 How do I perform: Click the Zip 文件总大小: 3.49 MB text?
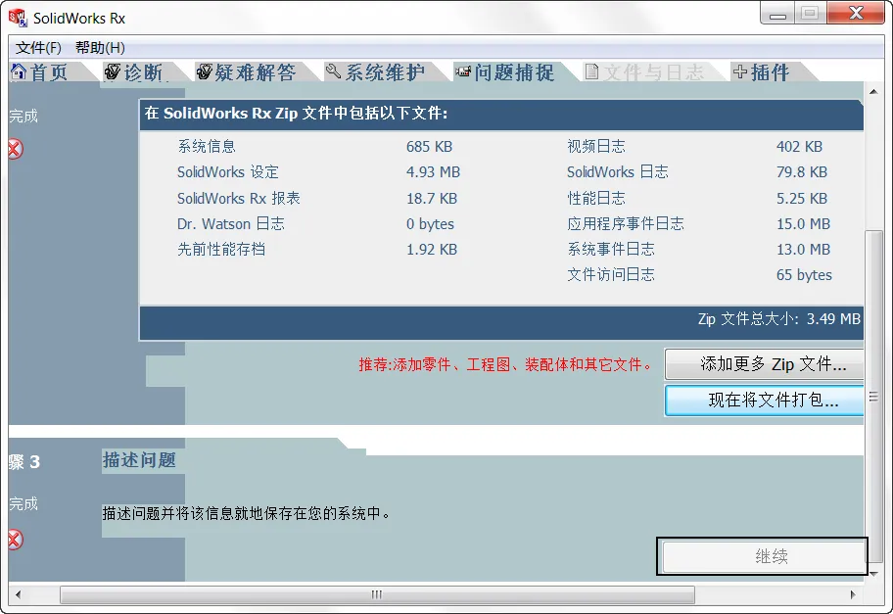point(779,319)
